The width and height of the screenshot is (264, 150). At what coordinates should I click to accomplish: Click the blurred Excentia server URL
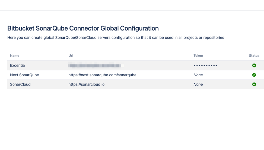pyautogui.click(x=96, y=66)
